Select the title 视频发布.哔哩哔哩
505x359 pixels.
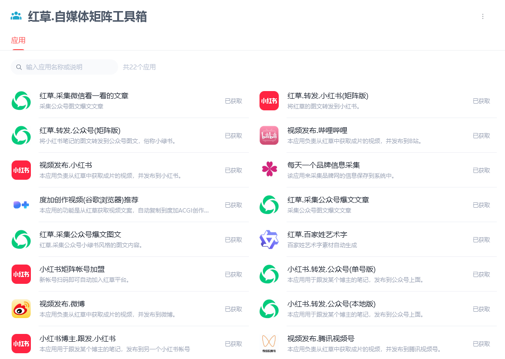[x=317, y=131]
